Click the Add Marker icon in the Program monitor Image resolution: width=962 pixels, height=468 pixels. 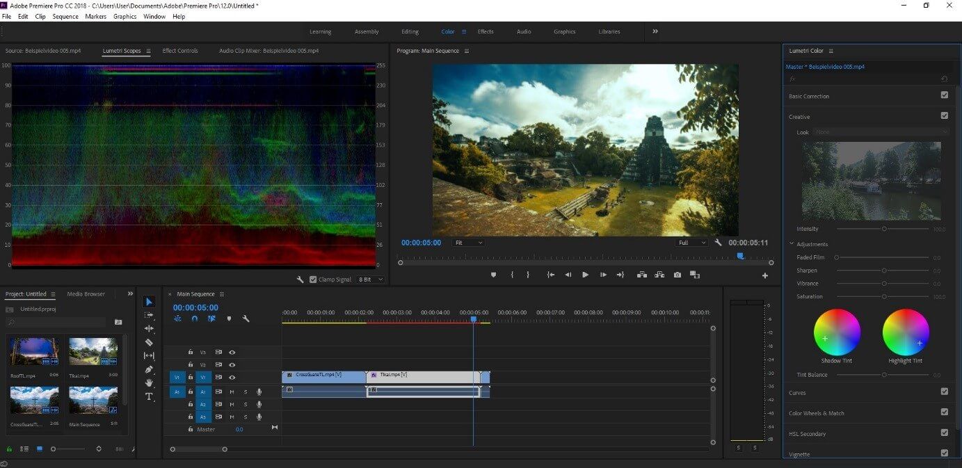tap(493, 275)
